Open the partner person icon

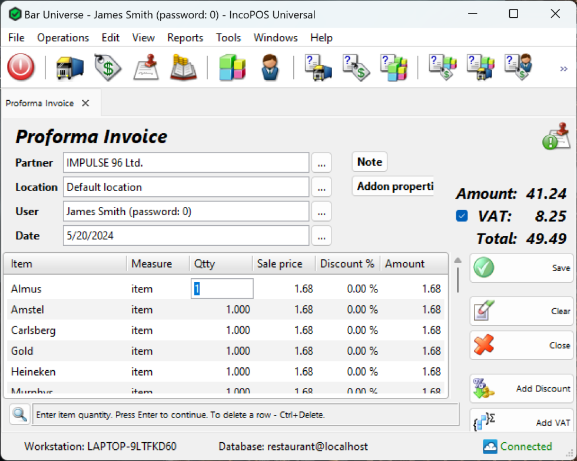point(270,67)
